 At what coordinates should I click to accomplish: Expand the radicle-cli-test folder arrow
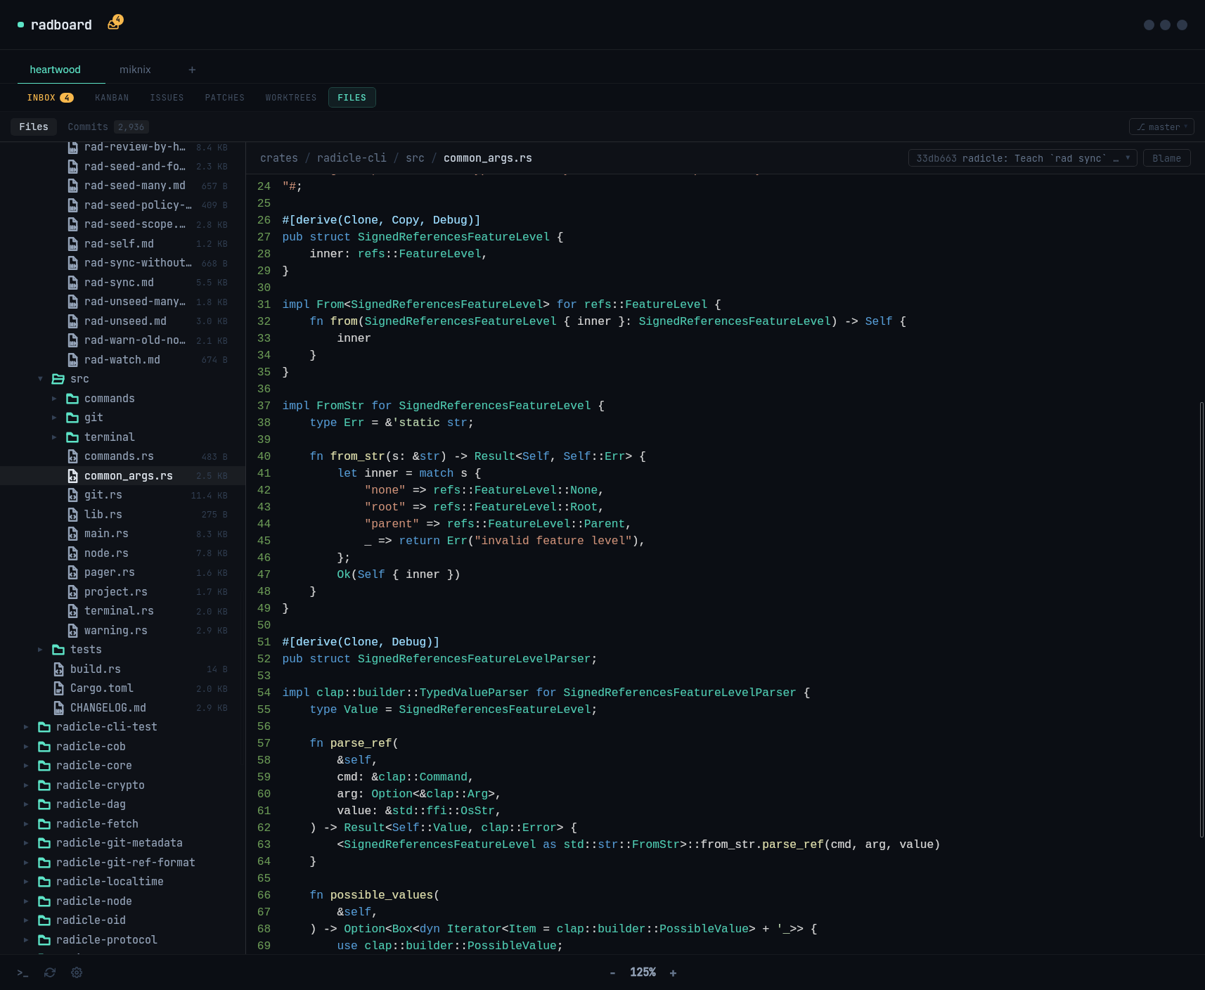point(26,727)
